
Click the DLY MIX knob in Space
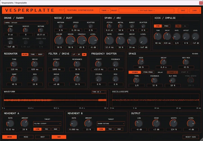(173, 80)
